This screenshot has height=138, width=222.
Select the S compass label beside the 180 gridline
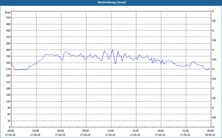213,89
